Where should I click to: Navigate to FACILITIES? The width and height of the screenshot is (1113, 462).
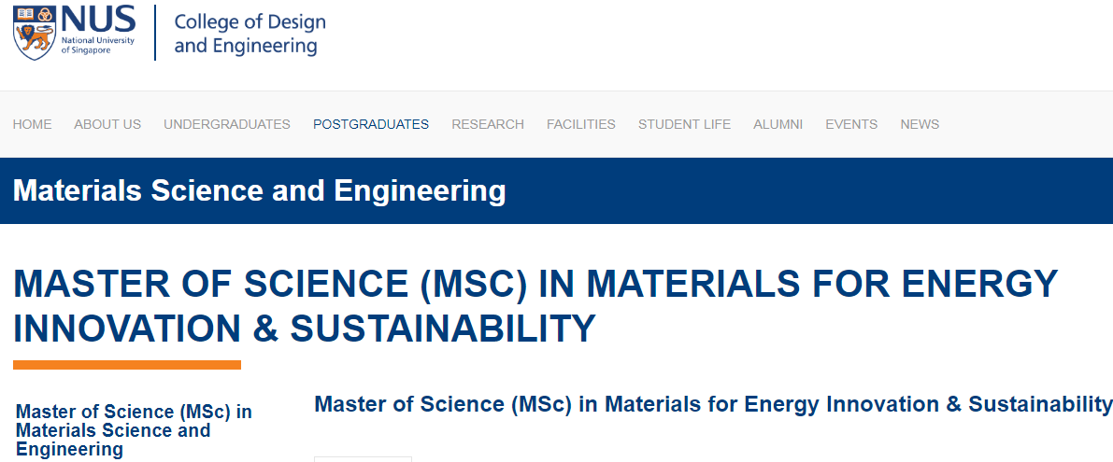[x=580, y=124]
